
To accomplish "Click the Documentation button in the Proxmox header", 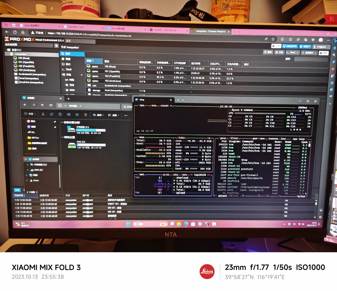I will [x=276, y=46].
